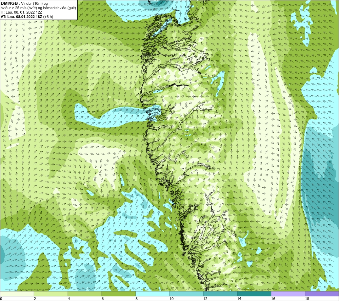
Task: Click the 'IT: Lau. 08. 01. 2022 12Z' line
Action: pos(21,12)
